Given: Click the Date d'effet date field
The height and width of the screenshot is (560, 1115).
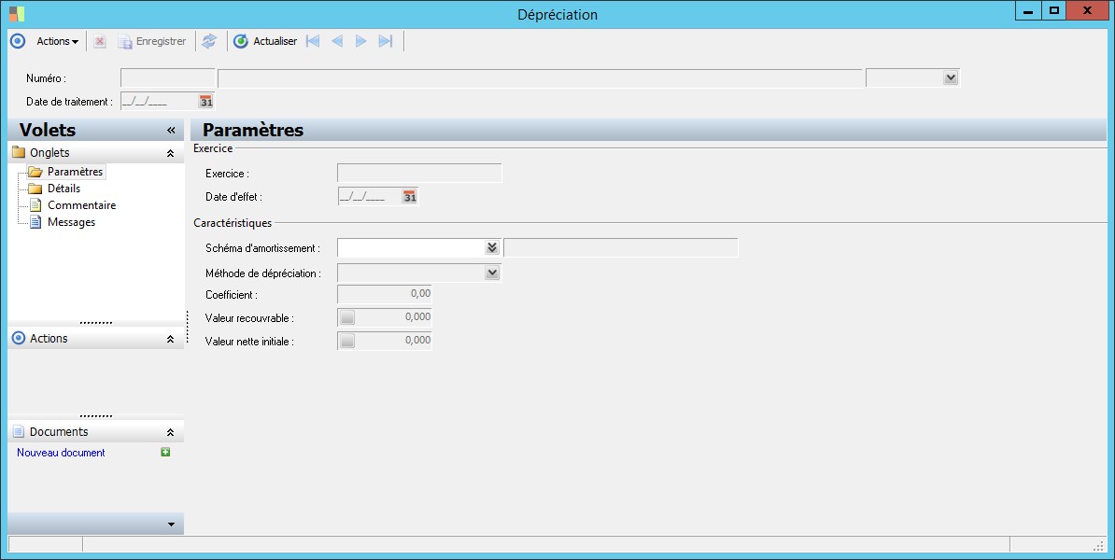Looking at the screenshot, I should pos(369,197).
